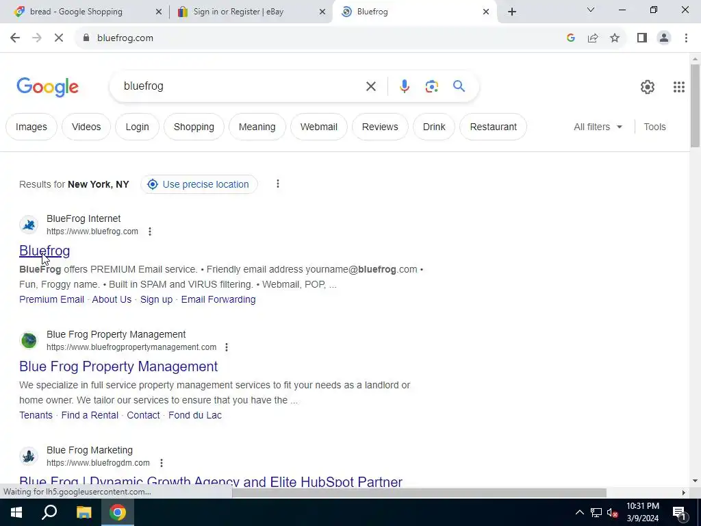Open About Us sitelink

click(112, 300)
